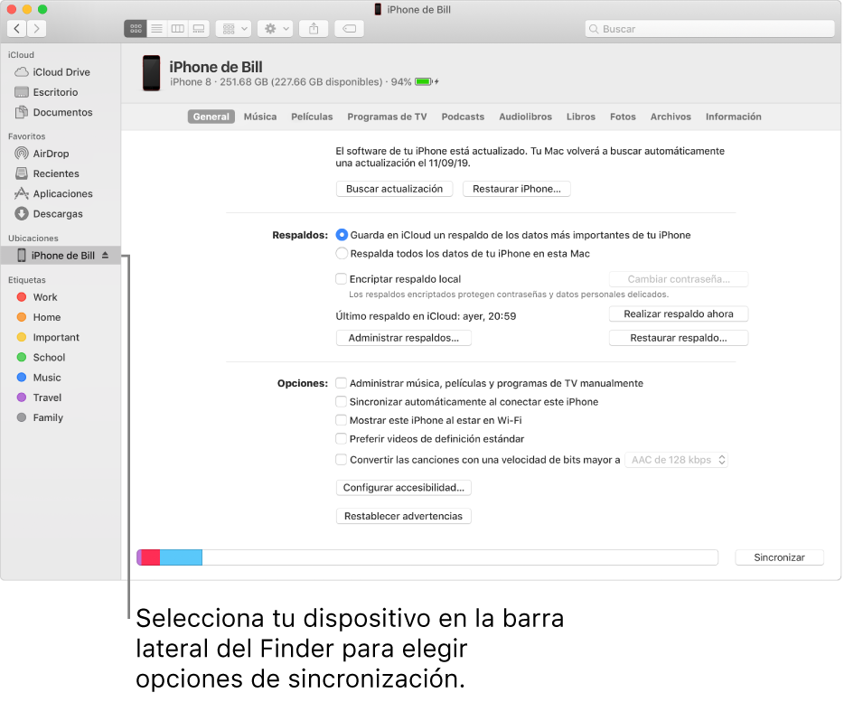Switch to the Películas tab
This screenshot has width=844, height=702.
[312, 117]
